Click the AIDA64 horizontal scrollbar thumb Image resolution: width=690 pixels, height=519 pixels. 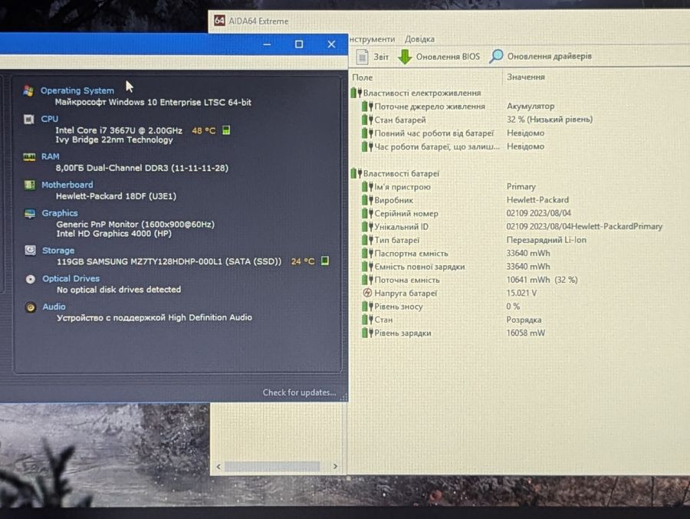[x=272, y=466]
